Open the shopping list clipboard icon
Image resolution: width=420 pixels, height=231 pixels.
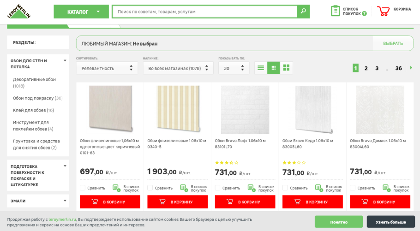coord(336,11)
